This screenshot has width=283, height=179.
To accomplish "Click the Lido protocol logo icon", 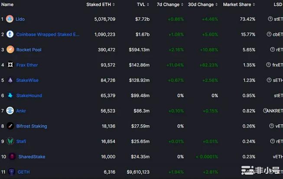I will [10, 19].
